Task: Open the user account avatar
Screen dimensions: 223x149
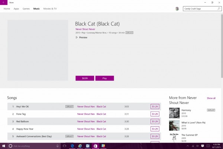Action: click(177, 9)
